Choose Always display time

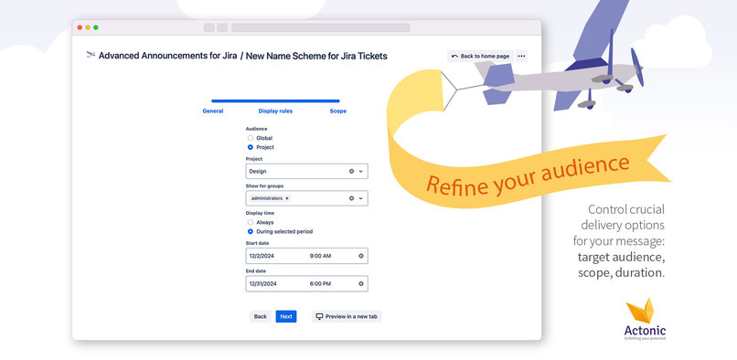click(x=250, y=222)
